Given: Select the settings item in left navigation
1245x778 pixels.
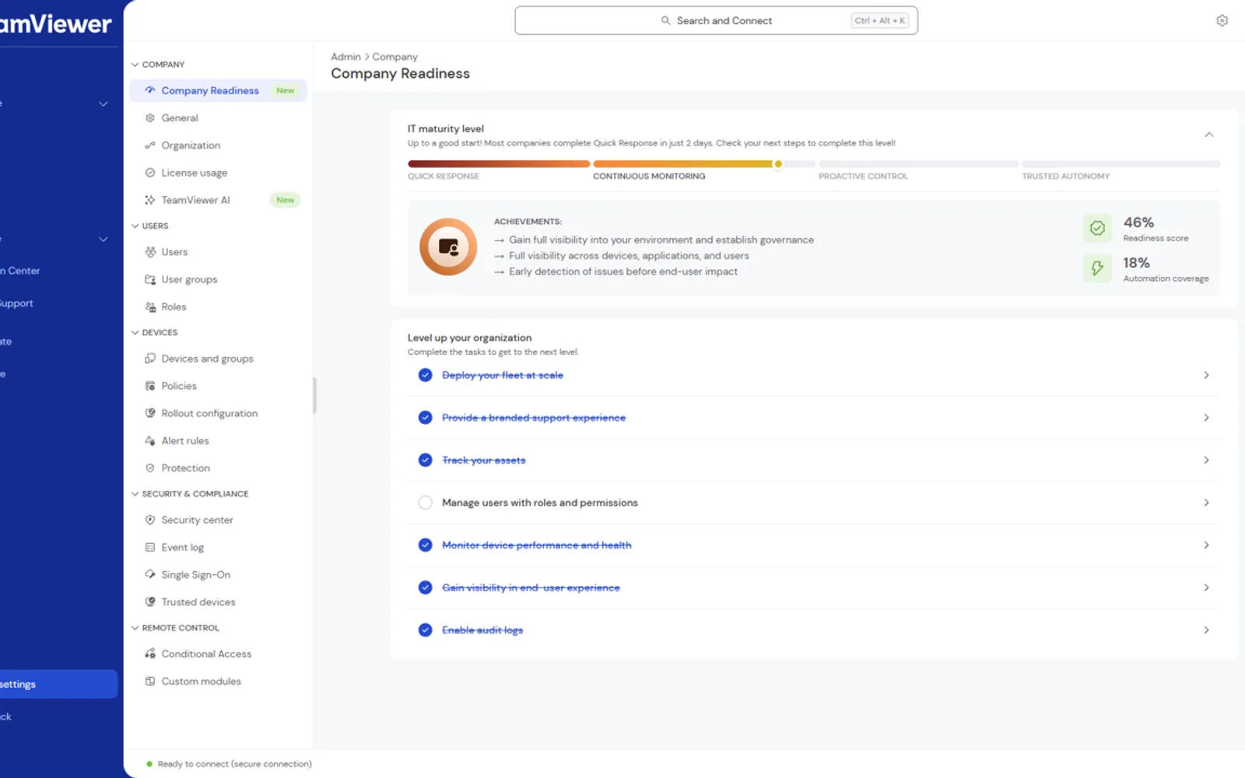Looking at the screenshot, I should [58, 685].
